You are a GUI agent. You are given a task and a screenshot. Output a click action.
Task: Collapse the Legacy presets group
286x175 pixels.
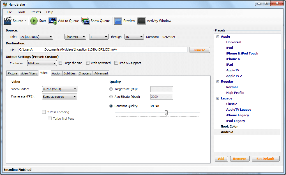[218, 98]
